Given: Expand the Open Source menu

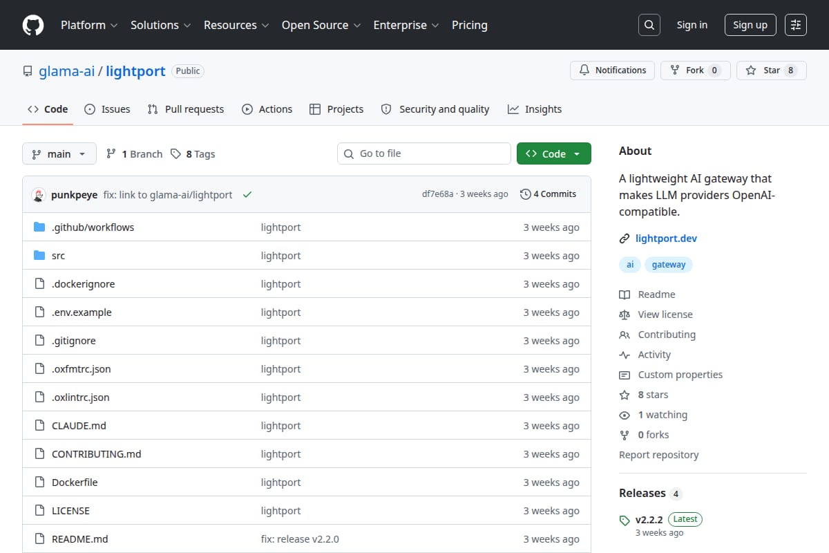Looking at the screenshot, I should [x=321, y=25].
